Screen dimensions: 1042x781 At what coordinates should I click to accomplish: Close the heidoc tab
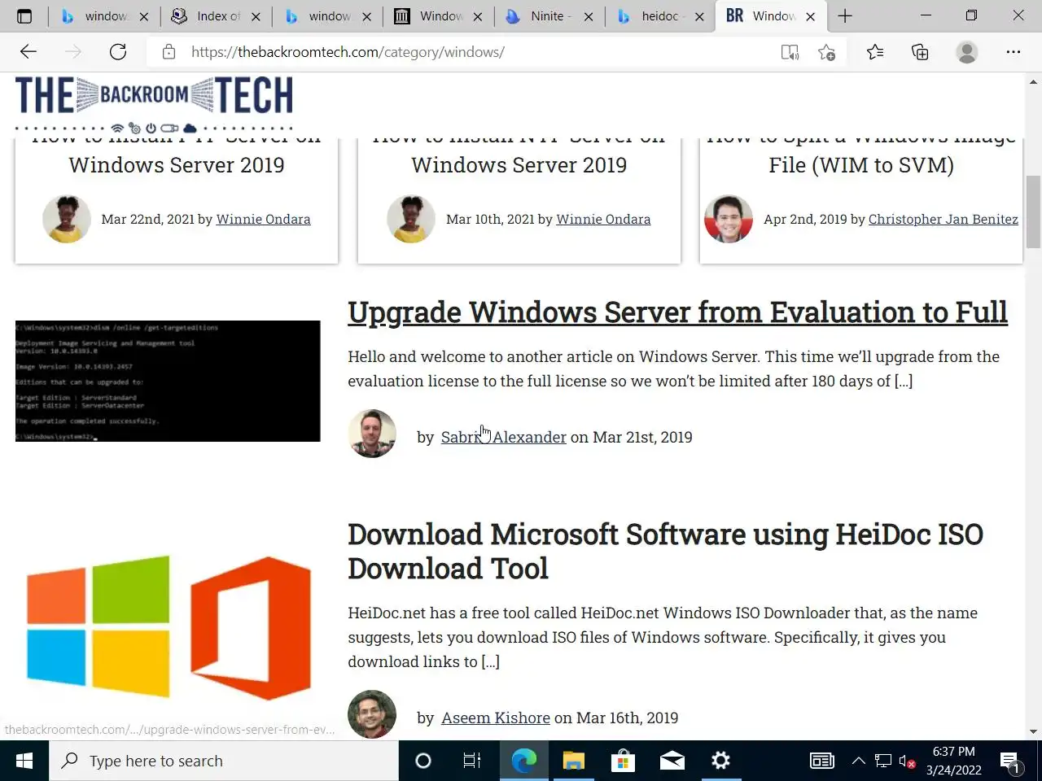click(x=699, y=16)
